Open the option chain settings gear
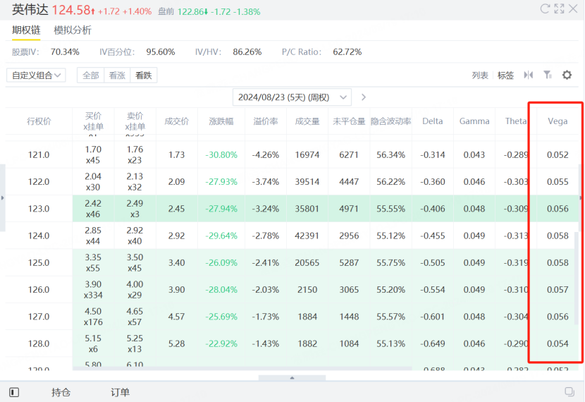Image resolution: width=585 pixels, height=402 pixels. click(567, 75)
